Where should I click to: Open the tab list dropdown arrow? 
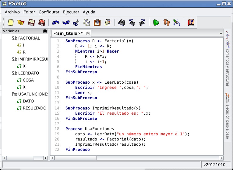(221, 34)
